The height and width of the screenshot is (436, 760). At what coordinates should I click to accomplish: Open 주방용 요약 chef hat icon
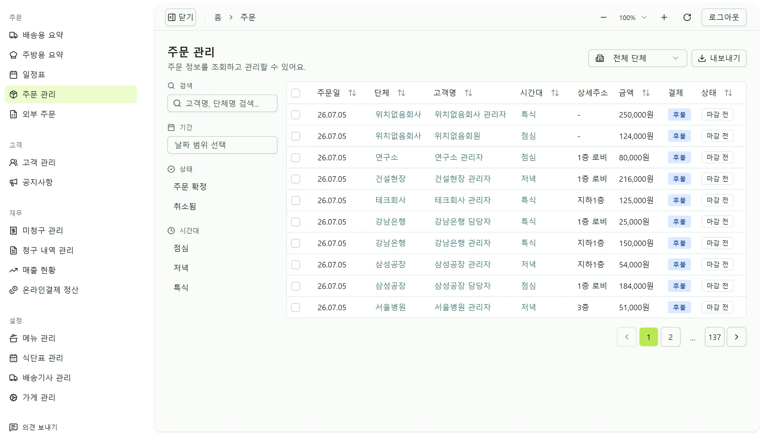(13, 55)
